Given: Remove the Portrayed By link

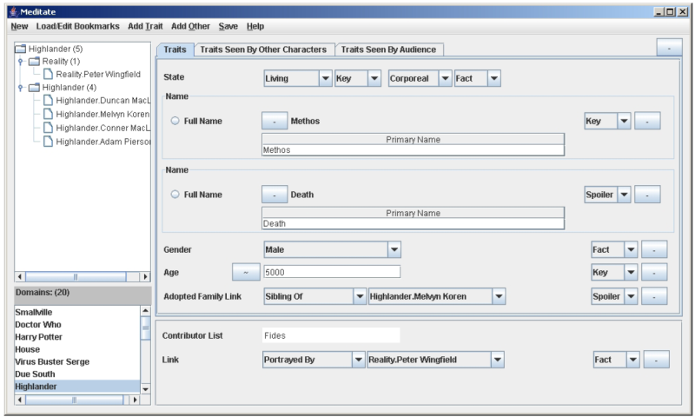Looking at the screenshot, I should (657, 360).
